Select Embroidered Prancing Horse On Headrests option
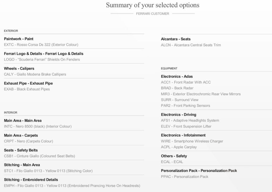The width and height of the screenshot is (272, 192). point(72,186)
